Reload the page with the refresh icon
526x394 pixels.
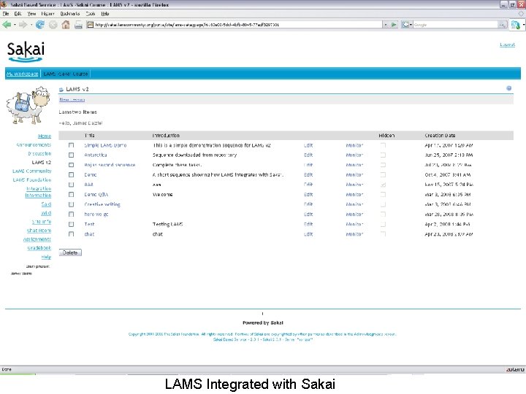click(40, 25)
